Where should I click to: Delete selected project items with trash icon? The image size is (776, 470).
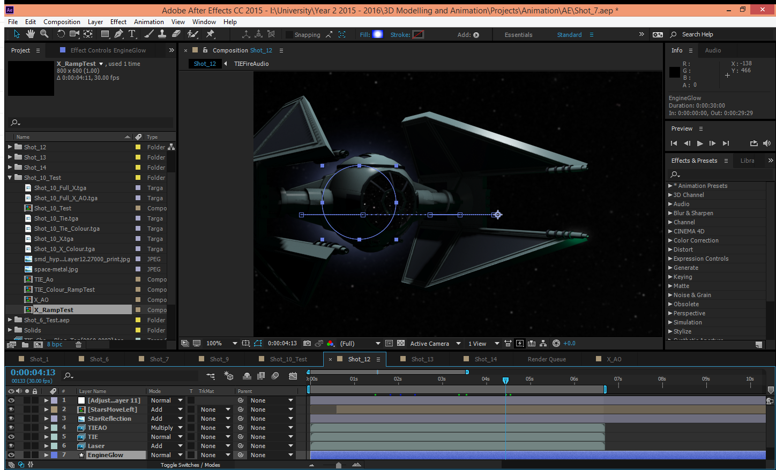tap(78, 345)
